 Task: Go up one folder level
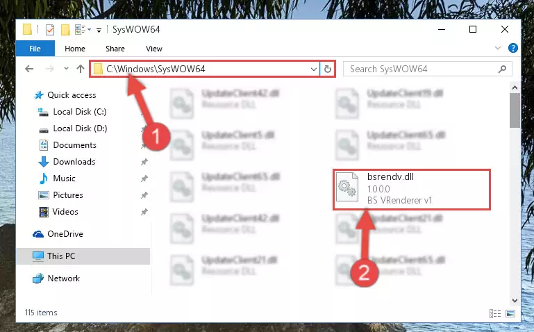point(81,69)
